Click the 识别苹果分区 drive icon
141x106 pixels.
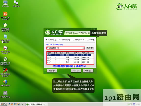pyautogui.click(x=5, y=93)
